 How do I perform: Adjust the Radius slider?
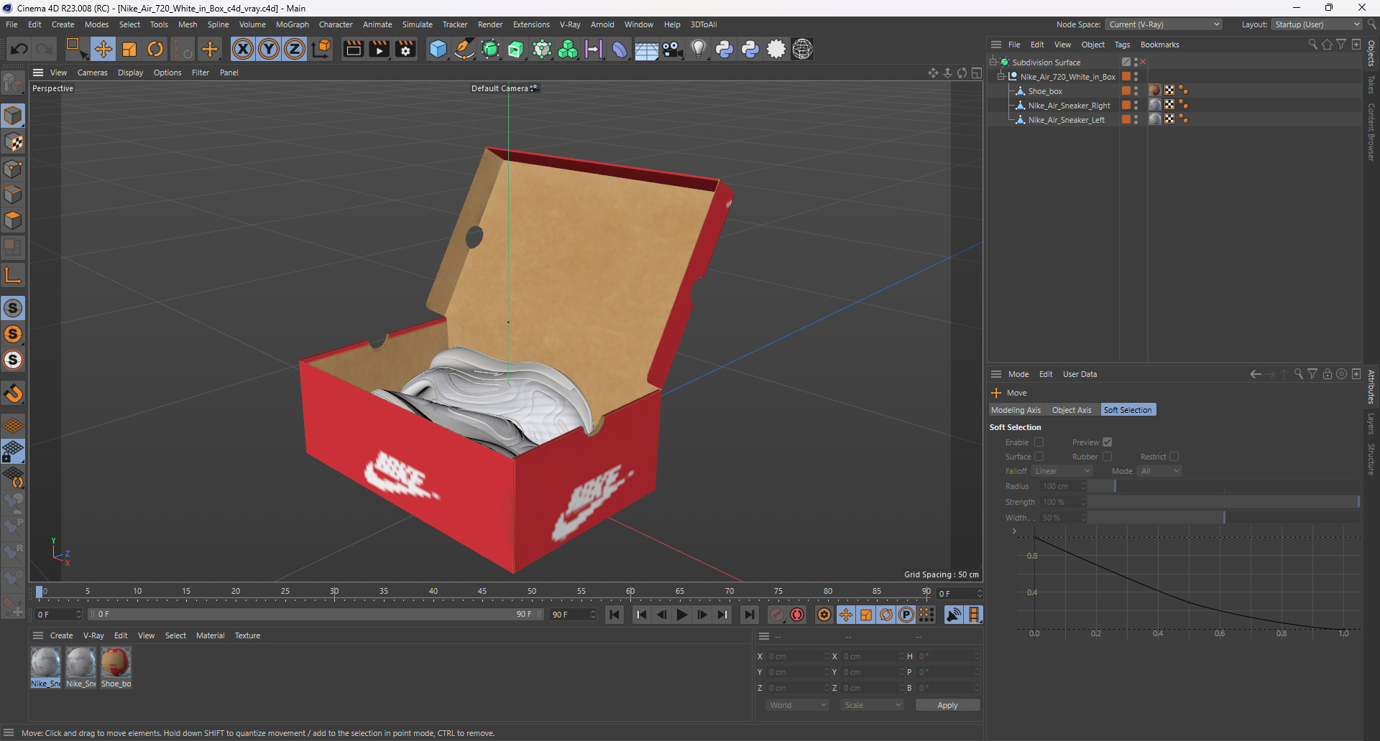click(x=1223, y=486)
